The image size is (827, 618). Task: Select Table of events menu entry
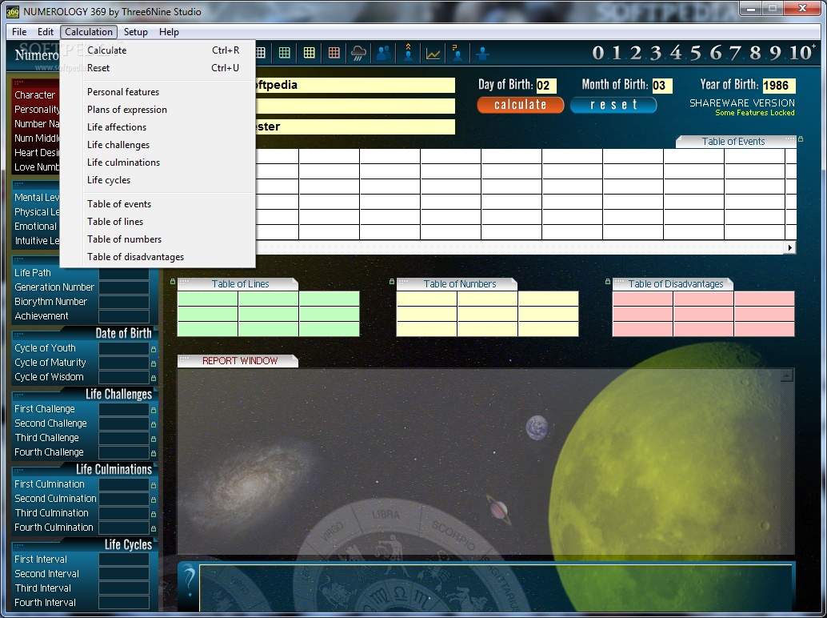tap(158, 203)
